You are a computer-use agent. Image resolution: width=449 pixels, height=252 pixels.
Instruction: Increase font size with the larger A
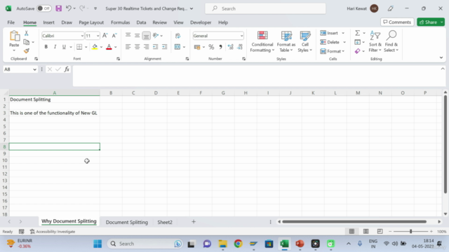pyautogui.click(x=105, y=36)
